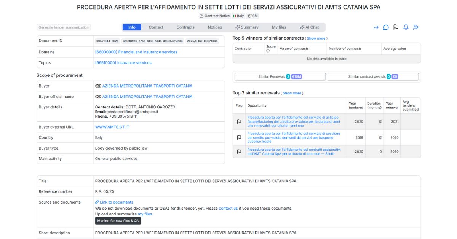457x239 pixels.
Task: Open the Similar Renewals list
Action: pyautogui.click(x=280, y=77)
